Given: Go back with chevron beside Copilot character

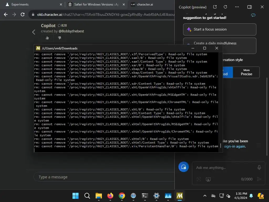Looking at the screenshot, I should 34,32.
